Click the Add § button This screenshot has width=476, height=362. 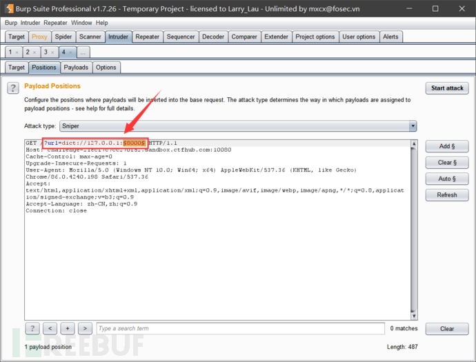(446, 146)
